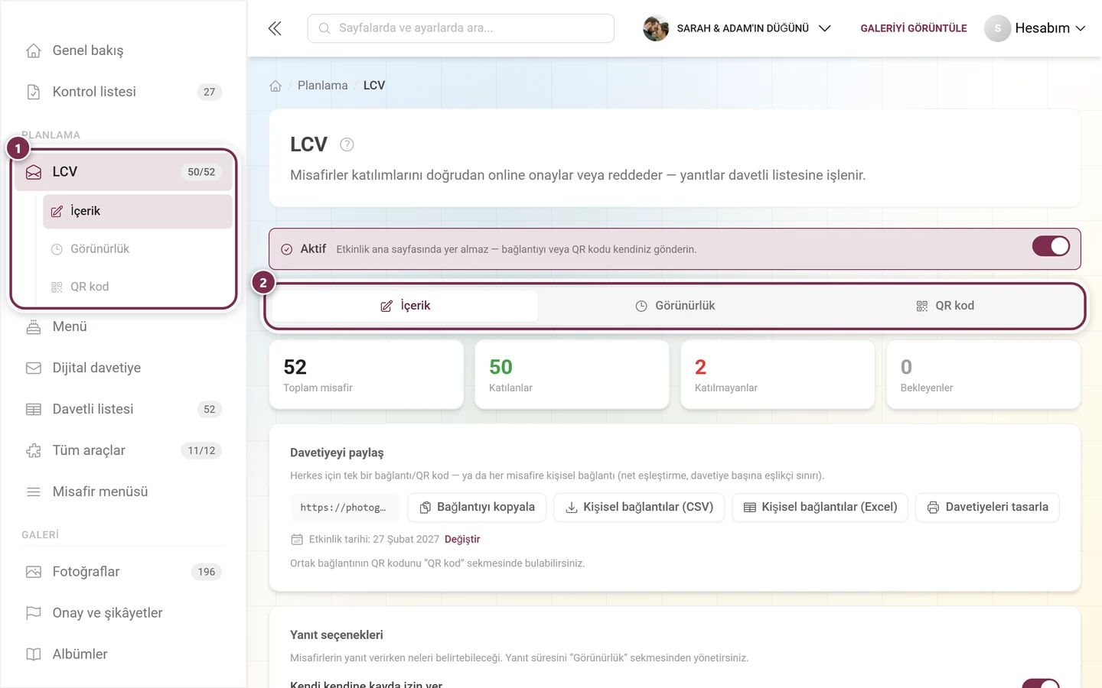Click the Albümler book icon

point(34,654)
